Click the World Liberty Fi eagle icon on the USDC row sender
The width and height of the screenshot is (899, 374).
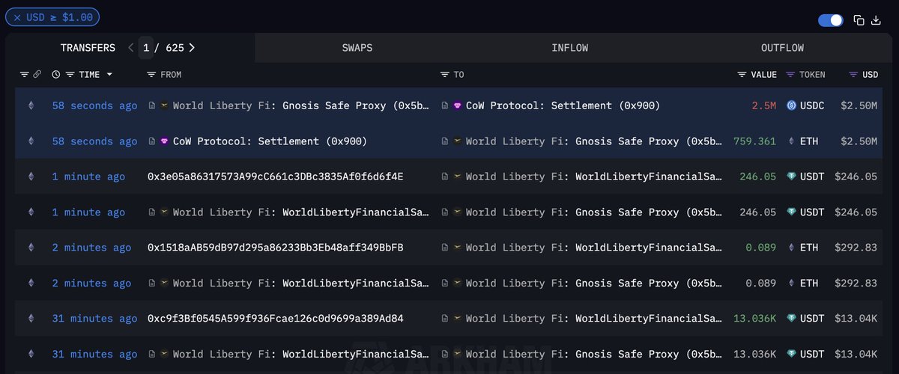[164, 105]
